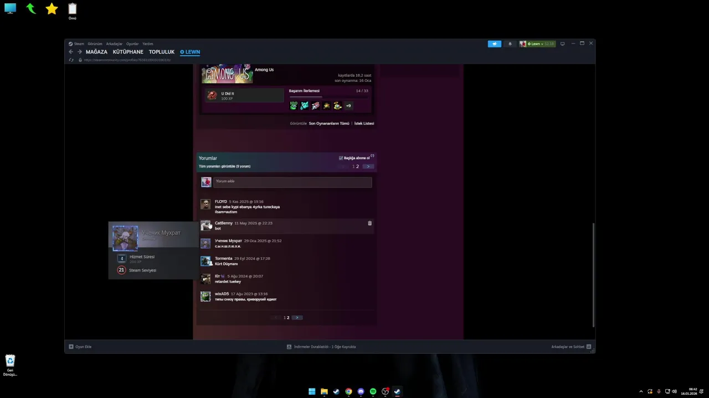709x398 pixels.
Task: Open the Lewn account dropdown
Action: pyautogui.click(x=537, y=44)
